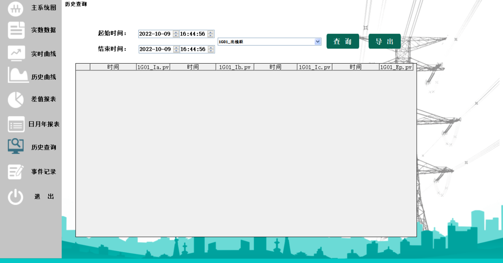
Task: Select the 历史曲线 history curve icon
Action: tap(18, 75)
